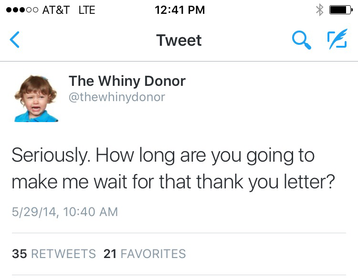
Task: Tap the back chevron arrow
Action: (x=15, y=41)
